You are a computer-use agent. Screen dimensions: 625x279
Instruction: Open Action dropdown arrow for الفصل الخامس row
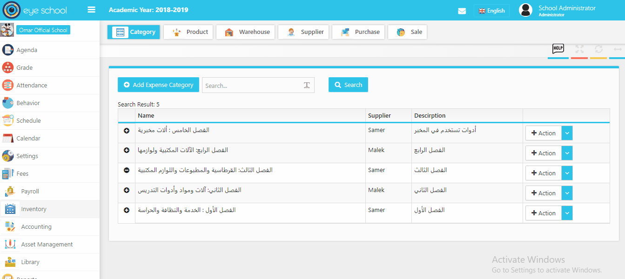click(567, 133)
